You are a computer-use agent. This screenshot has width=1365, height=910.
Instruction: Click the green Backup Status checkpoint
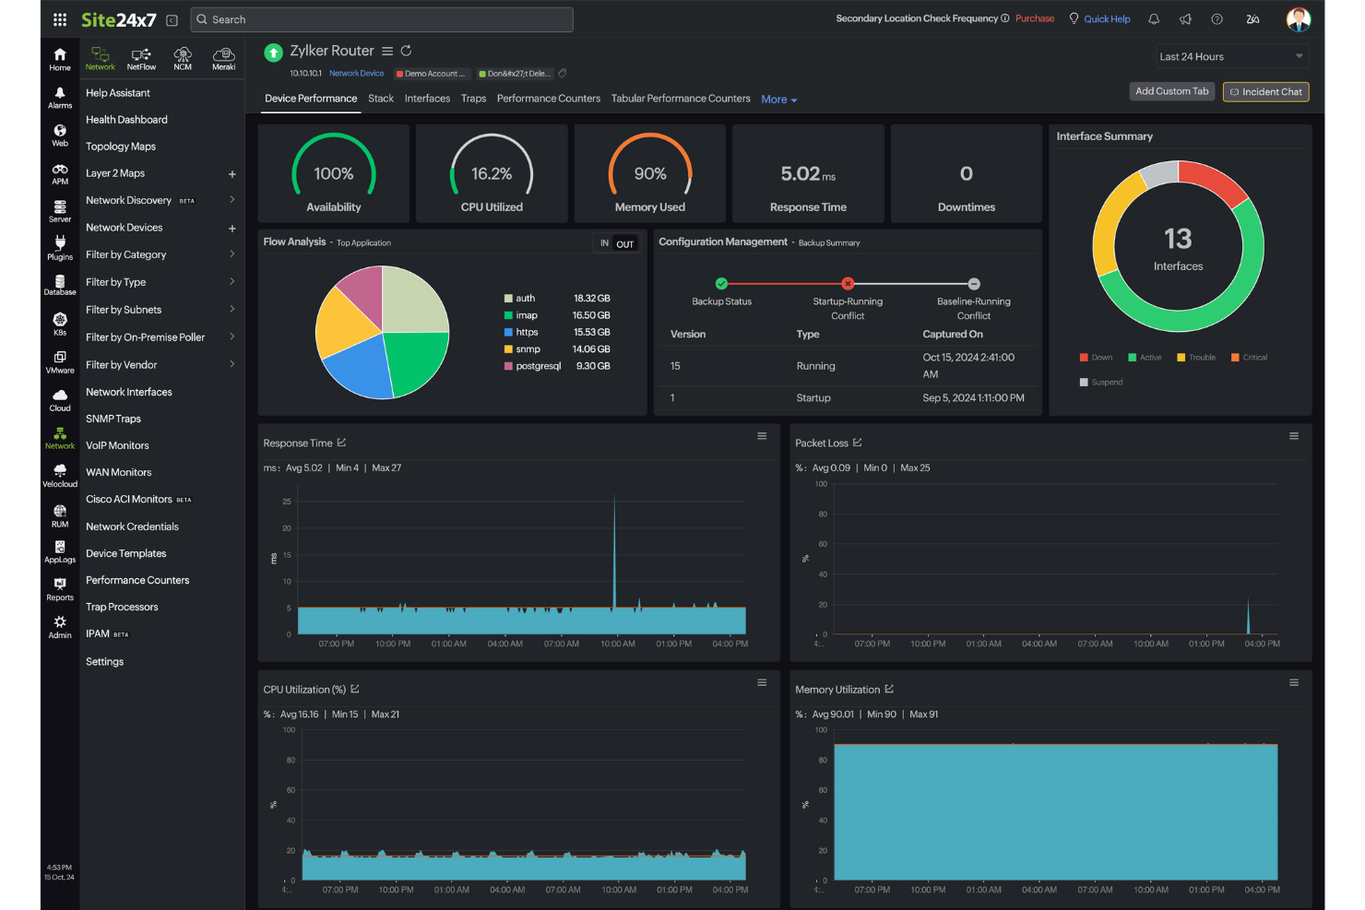click(x=720, y=283)
